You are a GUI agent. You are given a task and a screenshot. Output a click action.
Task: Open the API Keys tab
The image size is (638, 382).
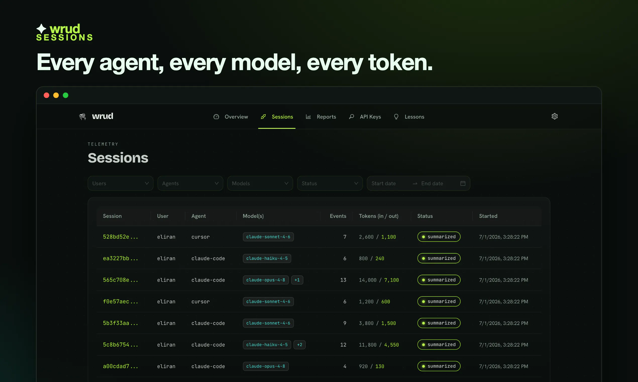[365, 117]
